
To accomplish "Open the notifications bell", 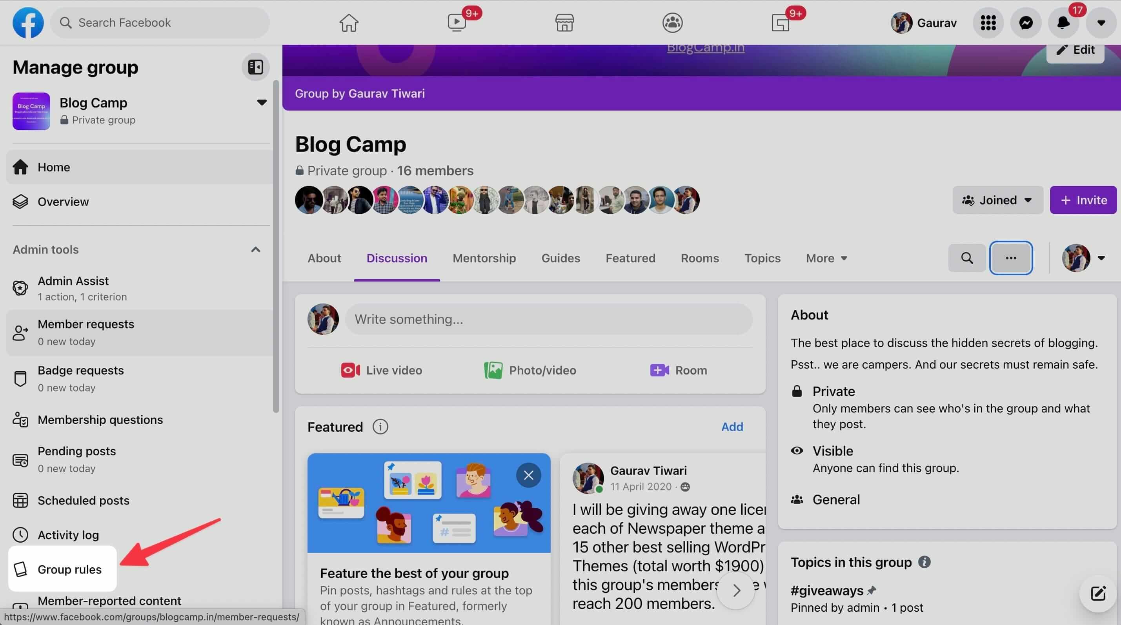I will pos(1063,22).
